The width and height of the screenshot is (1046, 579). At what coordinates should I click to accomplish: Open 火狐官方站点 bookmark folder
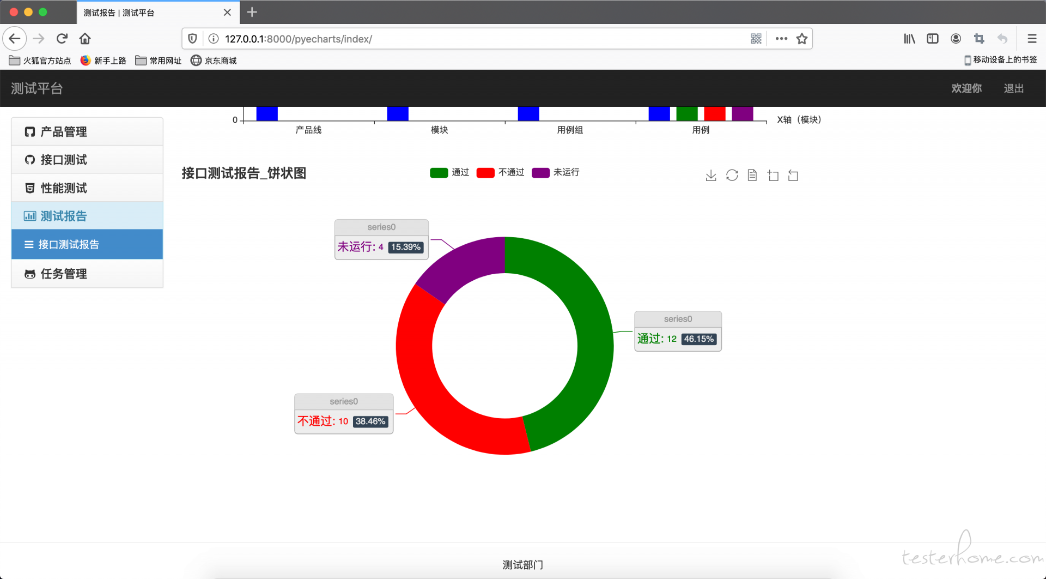click(40, 61)
